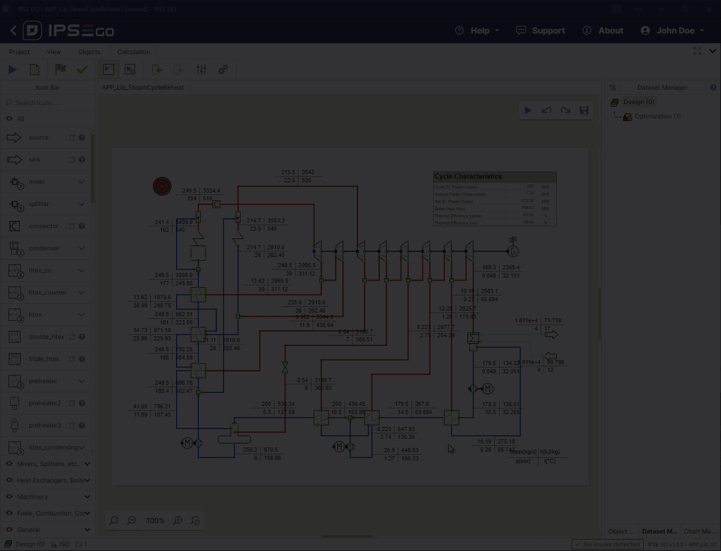Open the Calculation menu
The width and height of the screenshot is (721, 551).
point(133,51)
